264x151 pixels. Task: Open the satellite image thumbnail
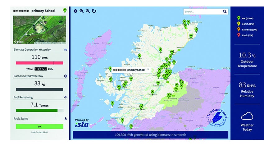pos(39,30)
